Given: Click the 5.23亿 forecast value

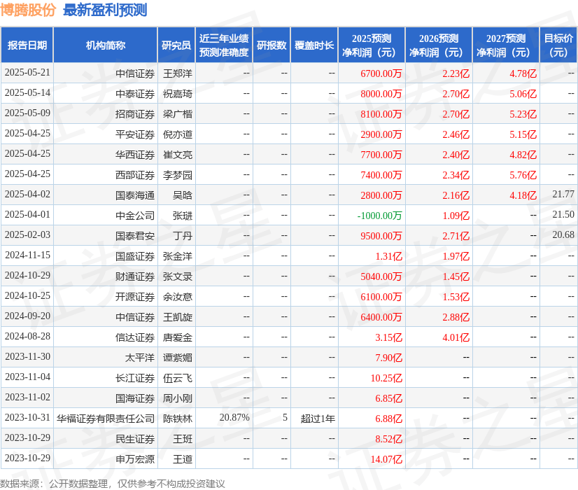Looking at the screenshot, I should point(523,114).
